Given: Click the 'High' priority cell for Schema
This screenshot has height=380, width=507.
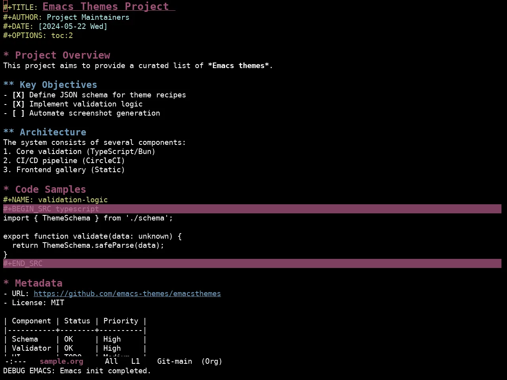Looking at the screenshot, I should (112, 339).
